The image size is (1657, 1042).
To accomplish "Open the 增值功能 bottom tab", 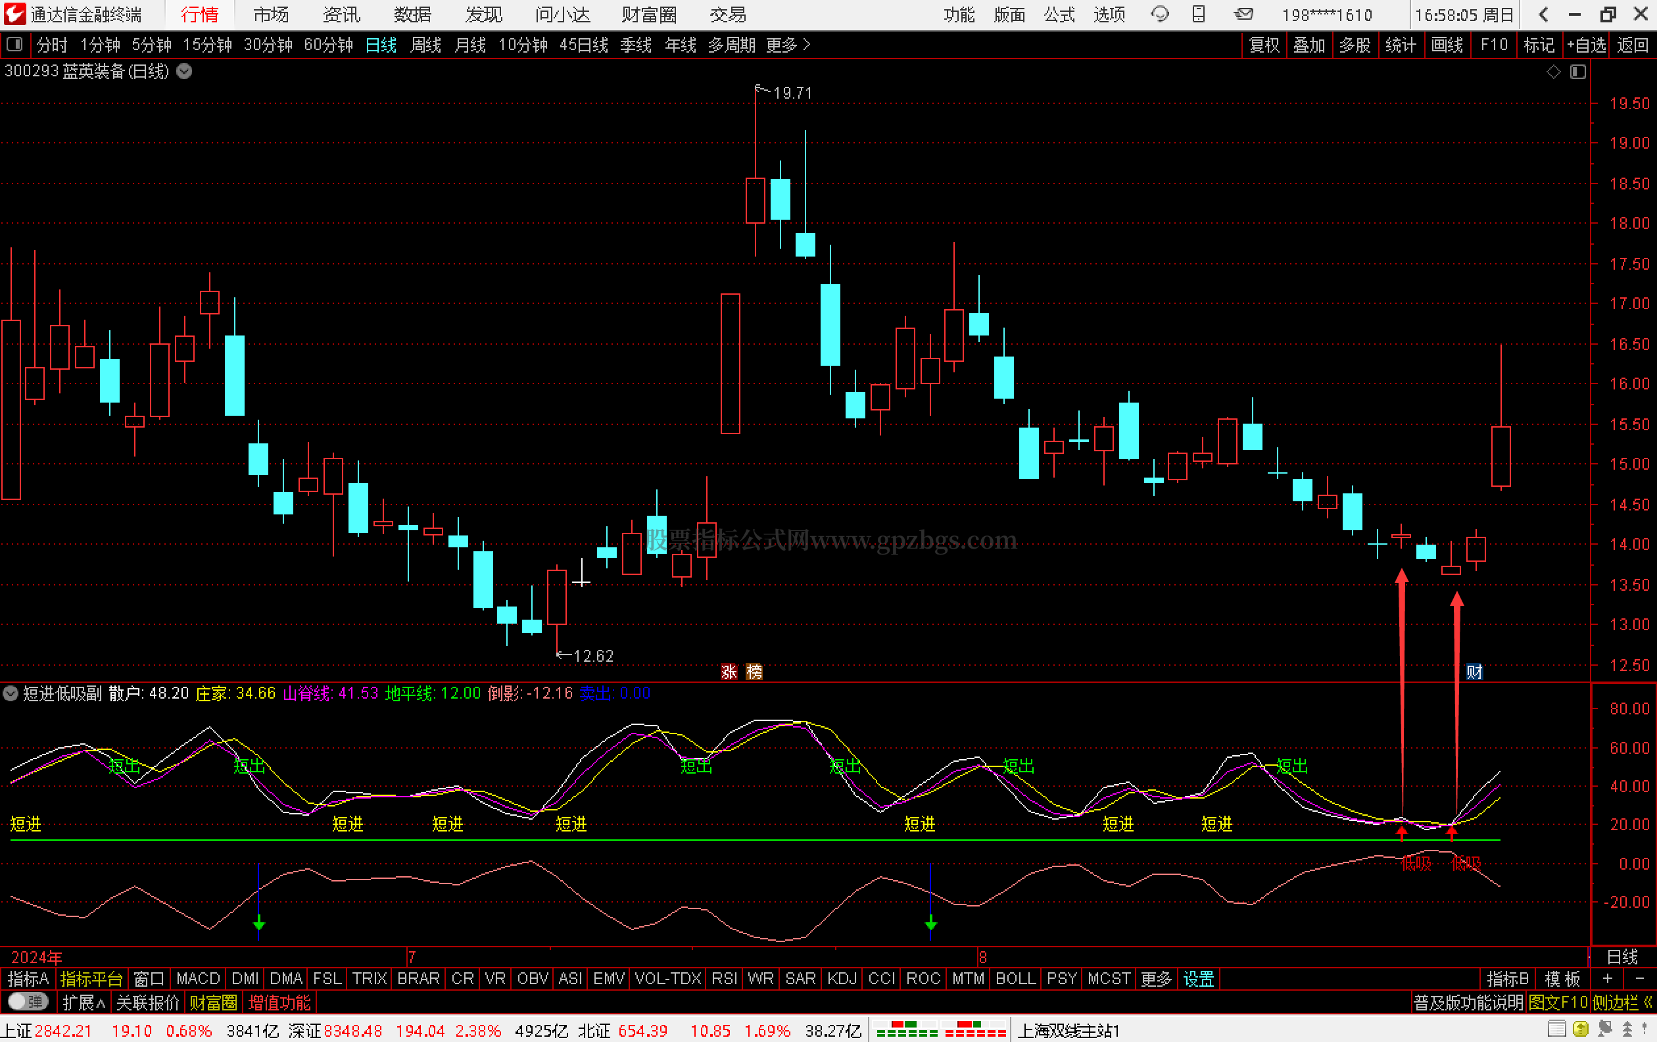I will pos(279,1002).
